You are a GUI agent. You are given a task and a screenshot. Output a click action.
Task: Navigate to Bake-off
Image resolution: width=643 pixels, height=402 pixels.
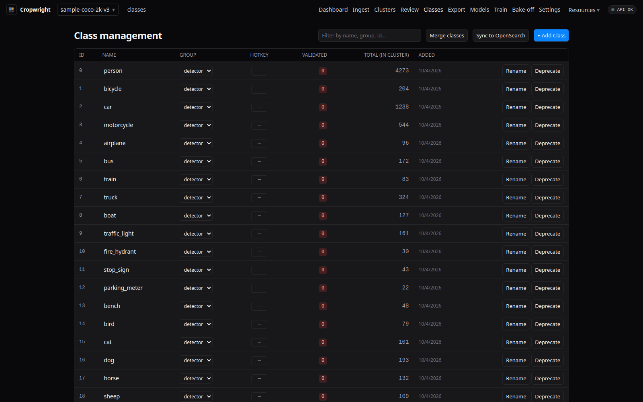click(x=523, y=10)
